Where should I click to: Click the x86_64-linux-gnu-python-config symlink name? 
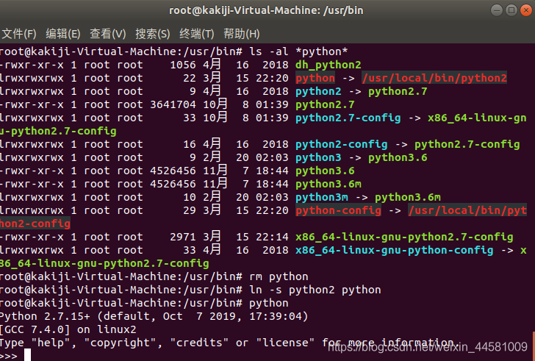click(x=395, y=251)
